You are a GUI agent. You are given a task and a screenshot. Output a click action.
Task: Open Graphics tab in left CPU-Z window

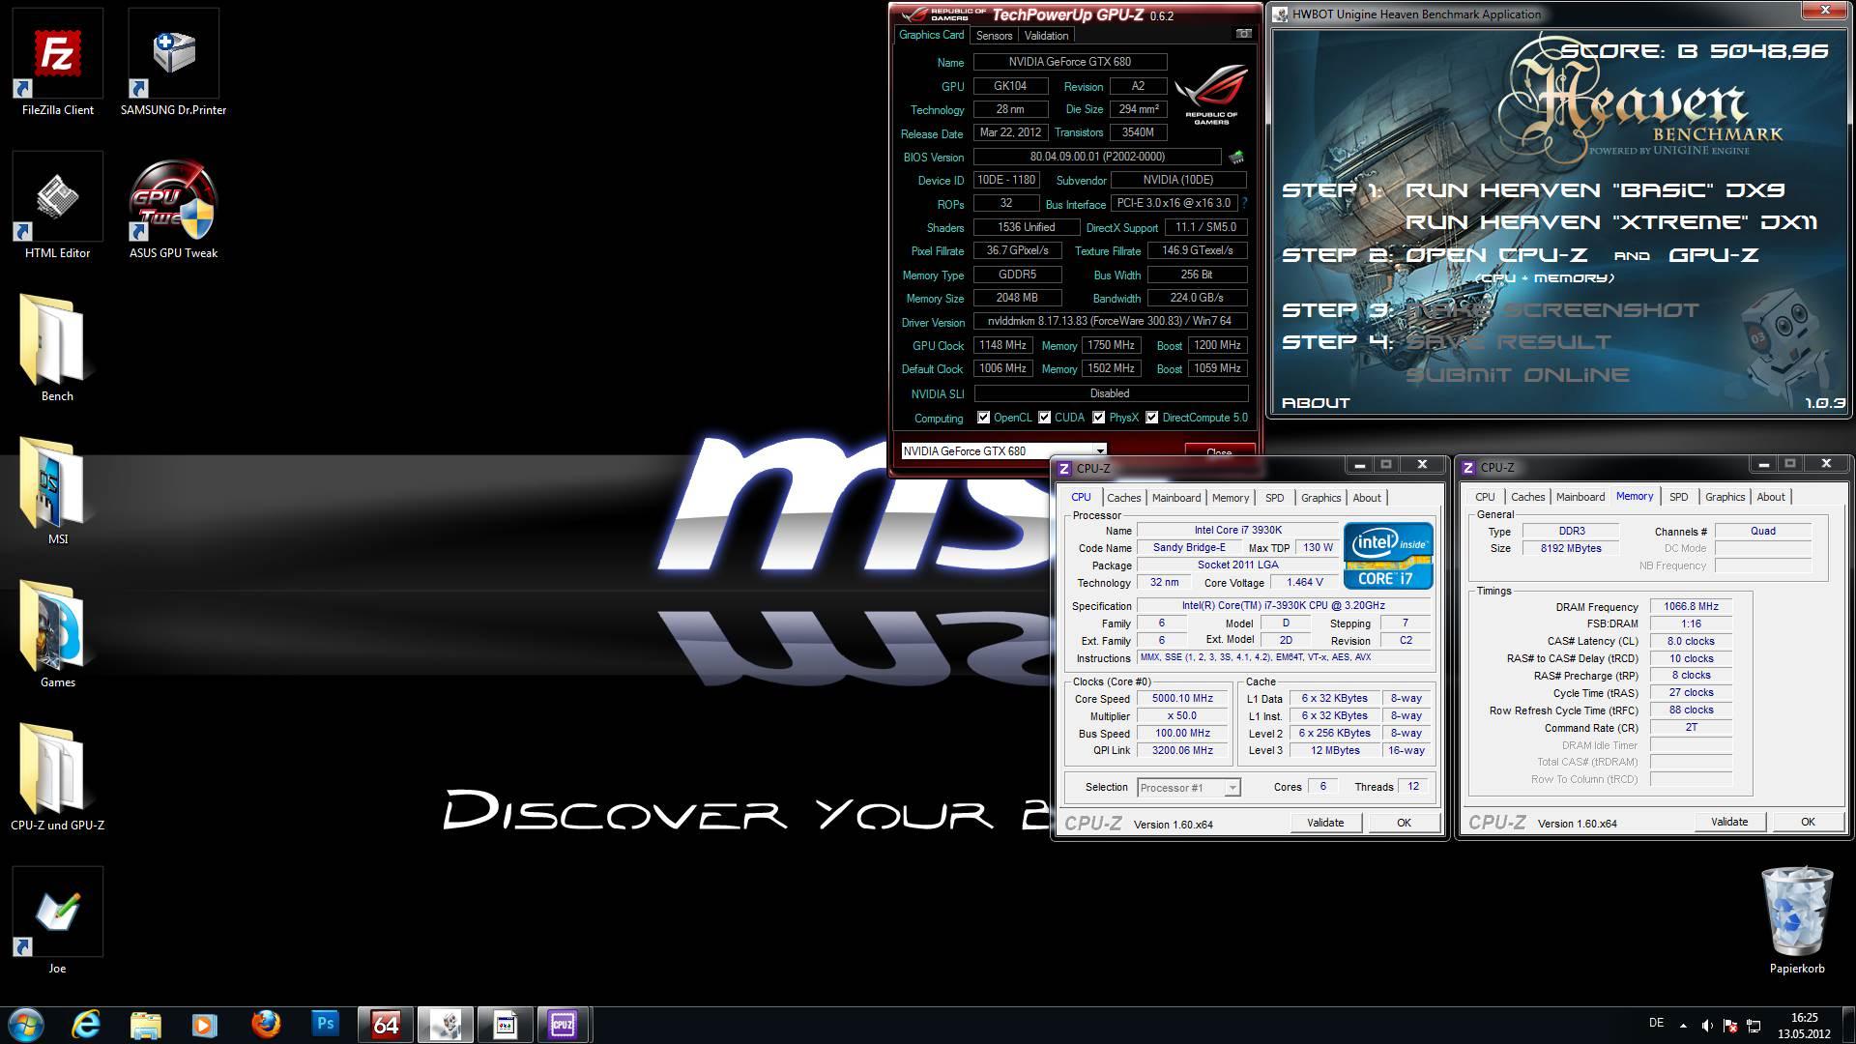[x=1320, y=498]
